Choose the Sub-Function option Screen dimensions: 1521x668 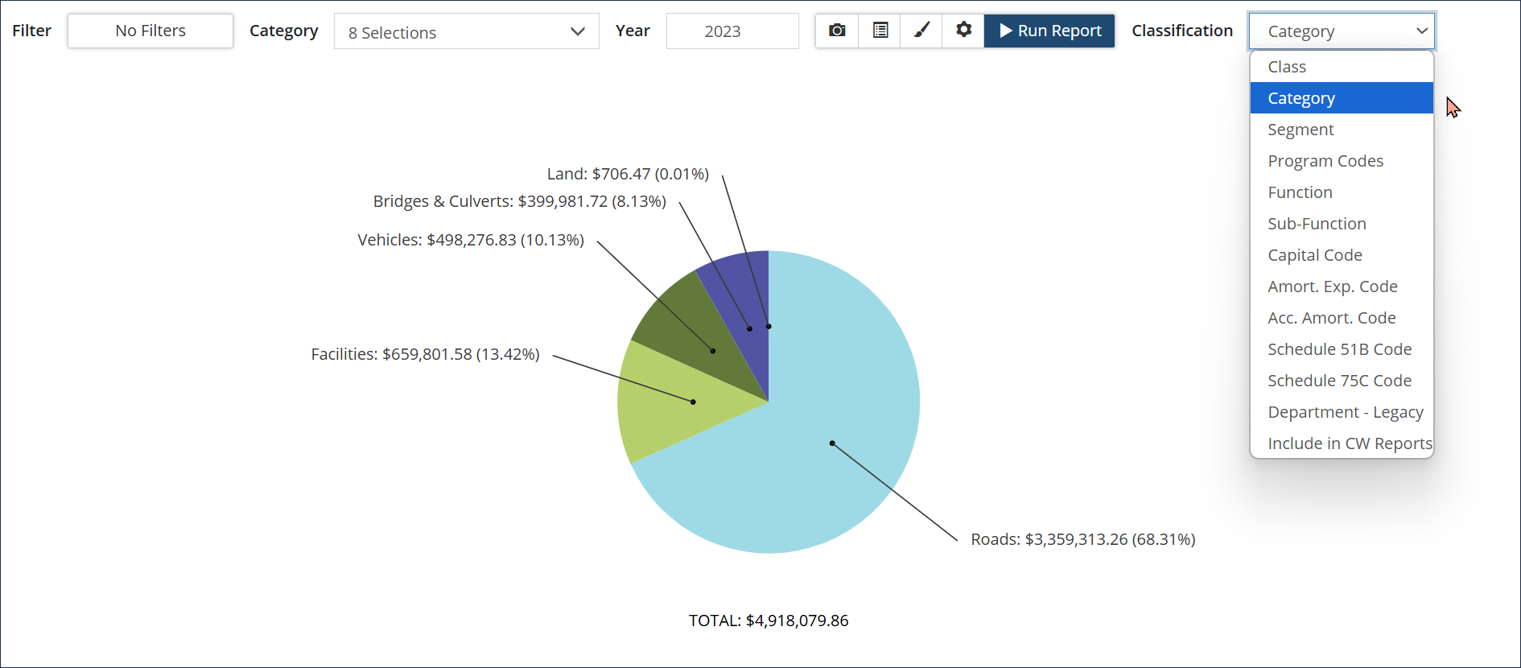tap(1317, 224)
